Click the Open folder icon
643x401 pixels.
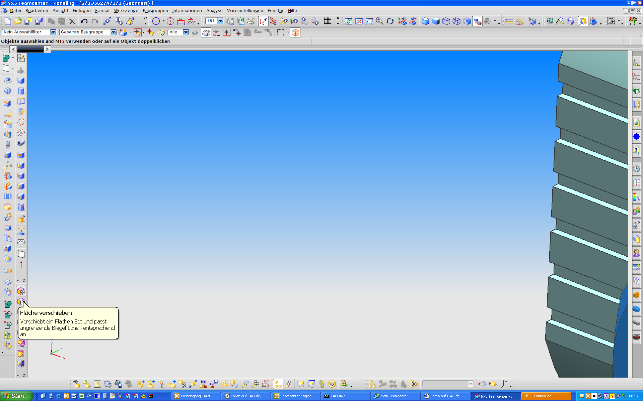18,21
